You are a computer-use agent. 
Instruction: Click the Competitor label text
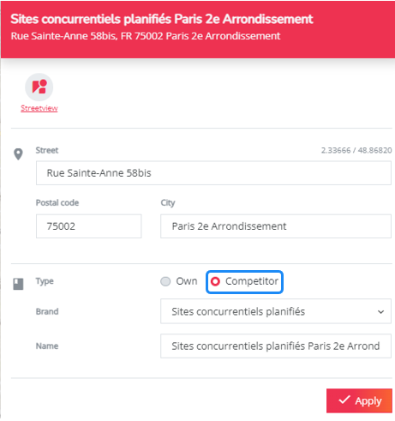pyautogui.click(x=252, y=281)
